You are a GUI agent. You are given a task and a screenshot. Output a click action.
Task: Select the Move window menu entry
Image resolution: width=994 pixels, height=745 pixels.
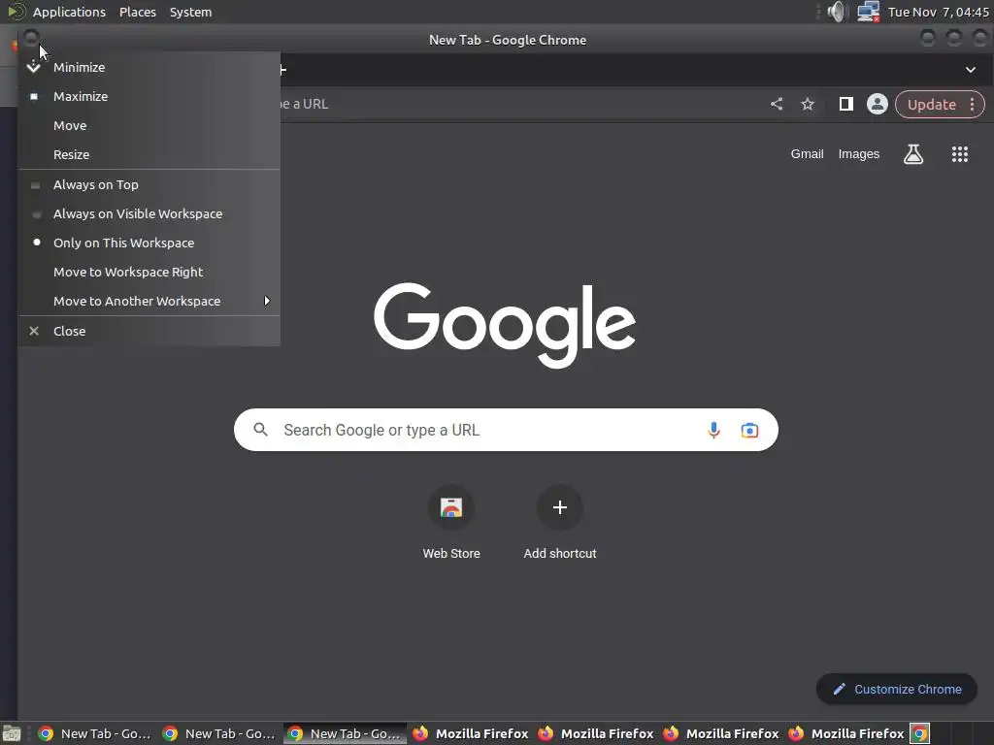149,125
